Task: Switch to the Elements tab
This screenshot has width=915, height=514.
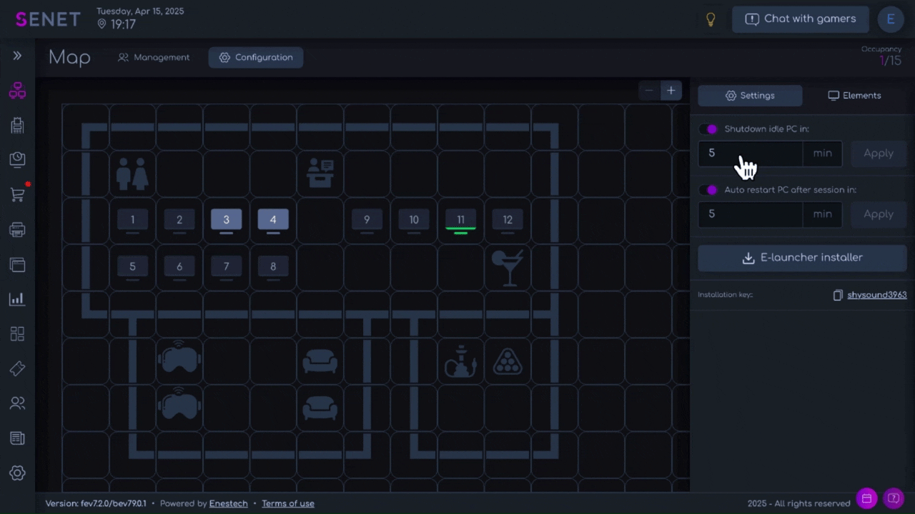Action: click(x=854, y=96)
